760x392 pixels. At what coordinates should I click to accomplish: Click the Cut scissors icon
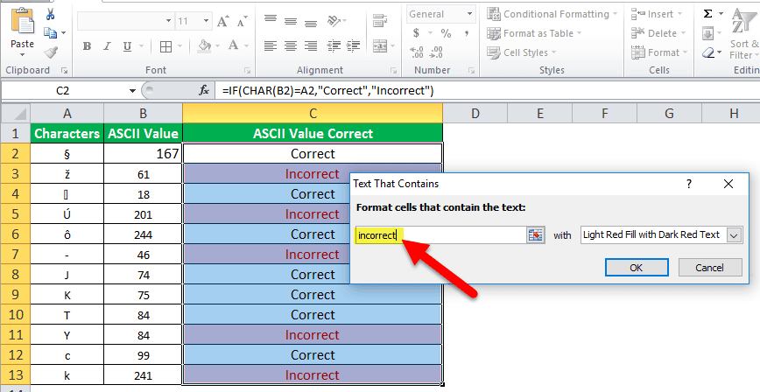(49, 15)
